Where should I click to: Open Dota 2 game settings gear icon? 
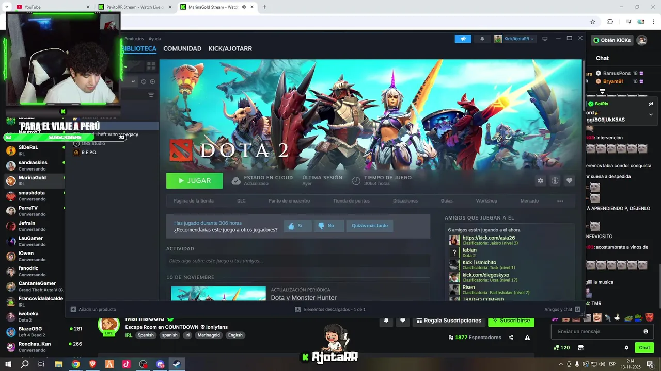click(540, 181)
